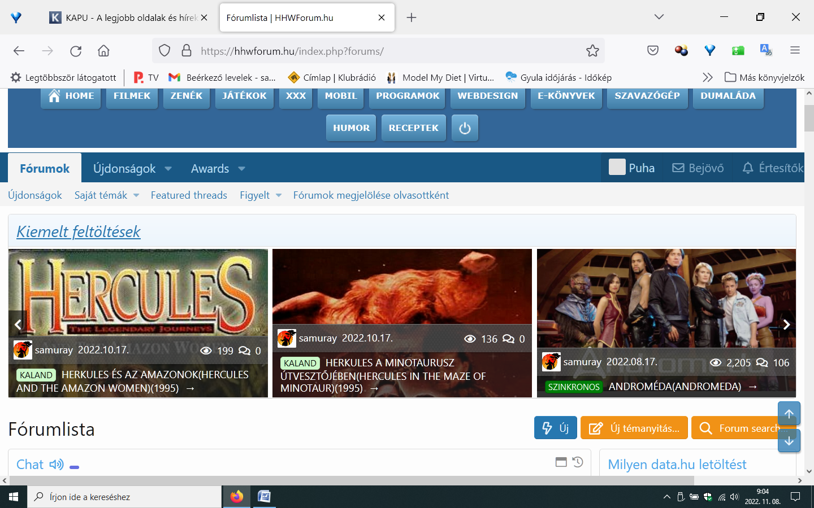This screenshot has width=814, height=508.
Task: Reload the page using the refresh icon
Action: pos(76,51)
